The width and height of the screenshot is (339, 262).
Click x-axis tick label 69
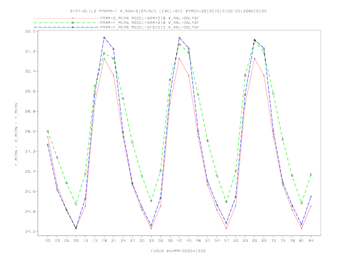[264, 241]
